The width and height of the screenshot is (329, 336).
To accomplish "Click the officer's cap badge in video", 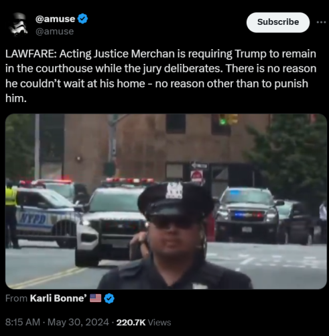I will [x=175, y=191].
